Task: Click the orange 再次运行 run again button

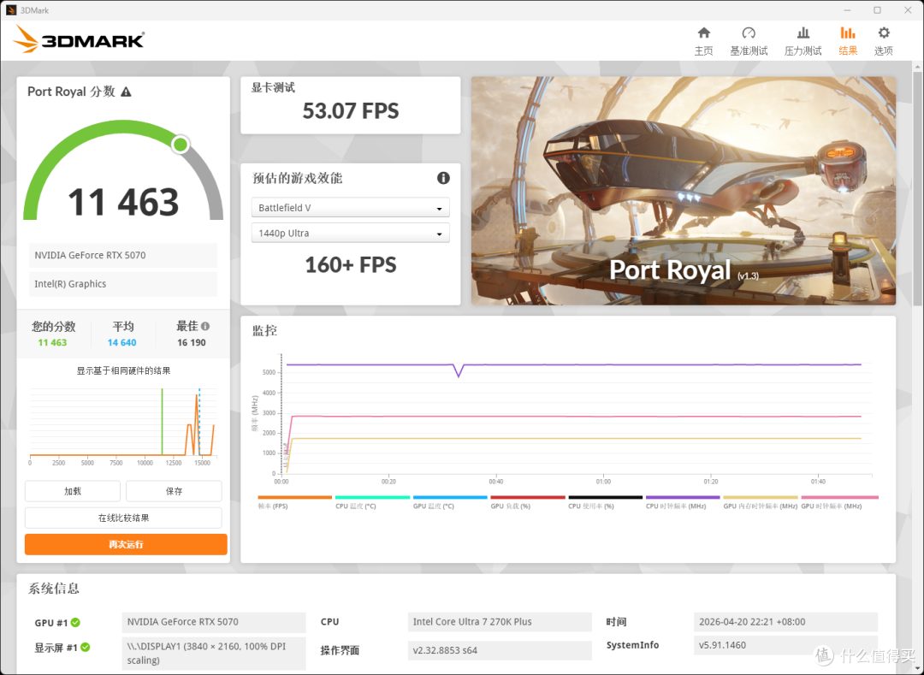Action: click(126, 544)
